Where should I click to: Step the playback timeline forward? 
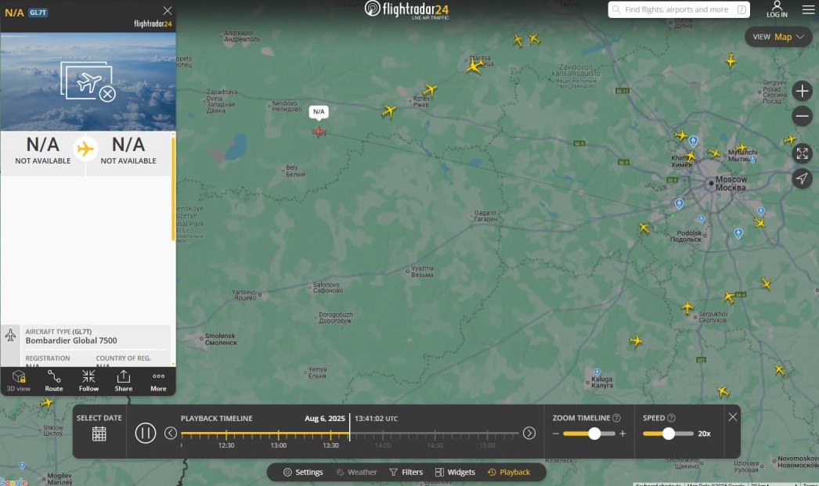point(529,433)
